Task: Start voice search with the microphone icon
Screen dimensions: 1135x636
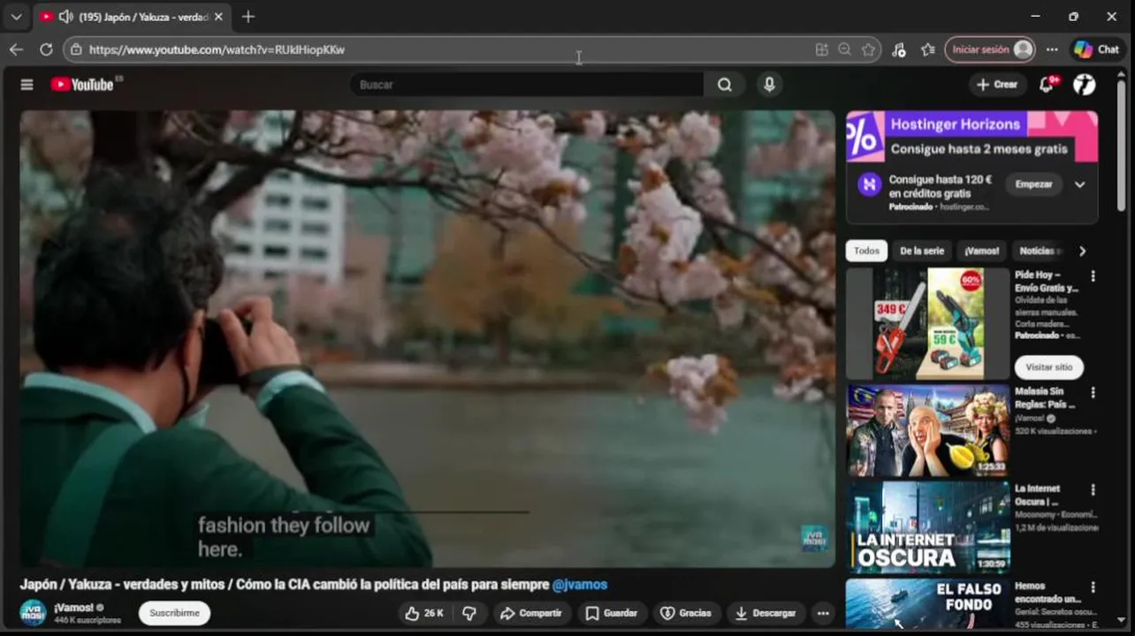Action: (769, 85)
